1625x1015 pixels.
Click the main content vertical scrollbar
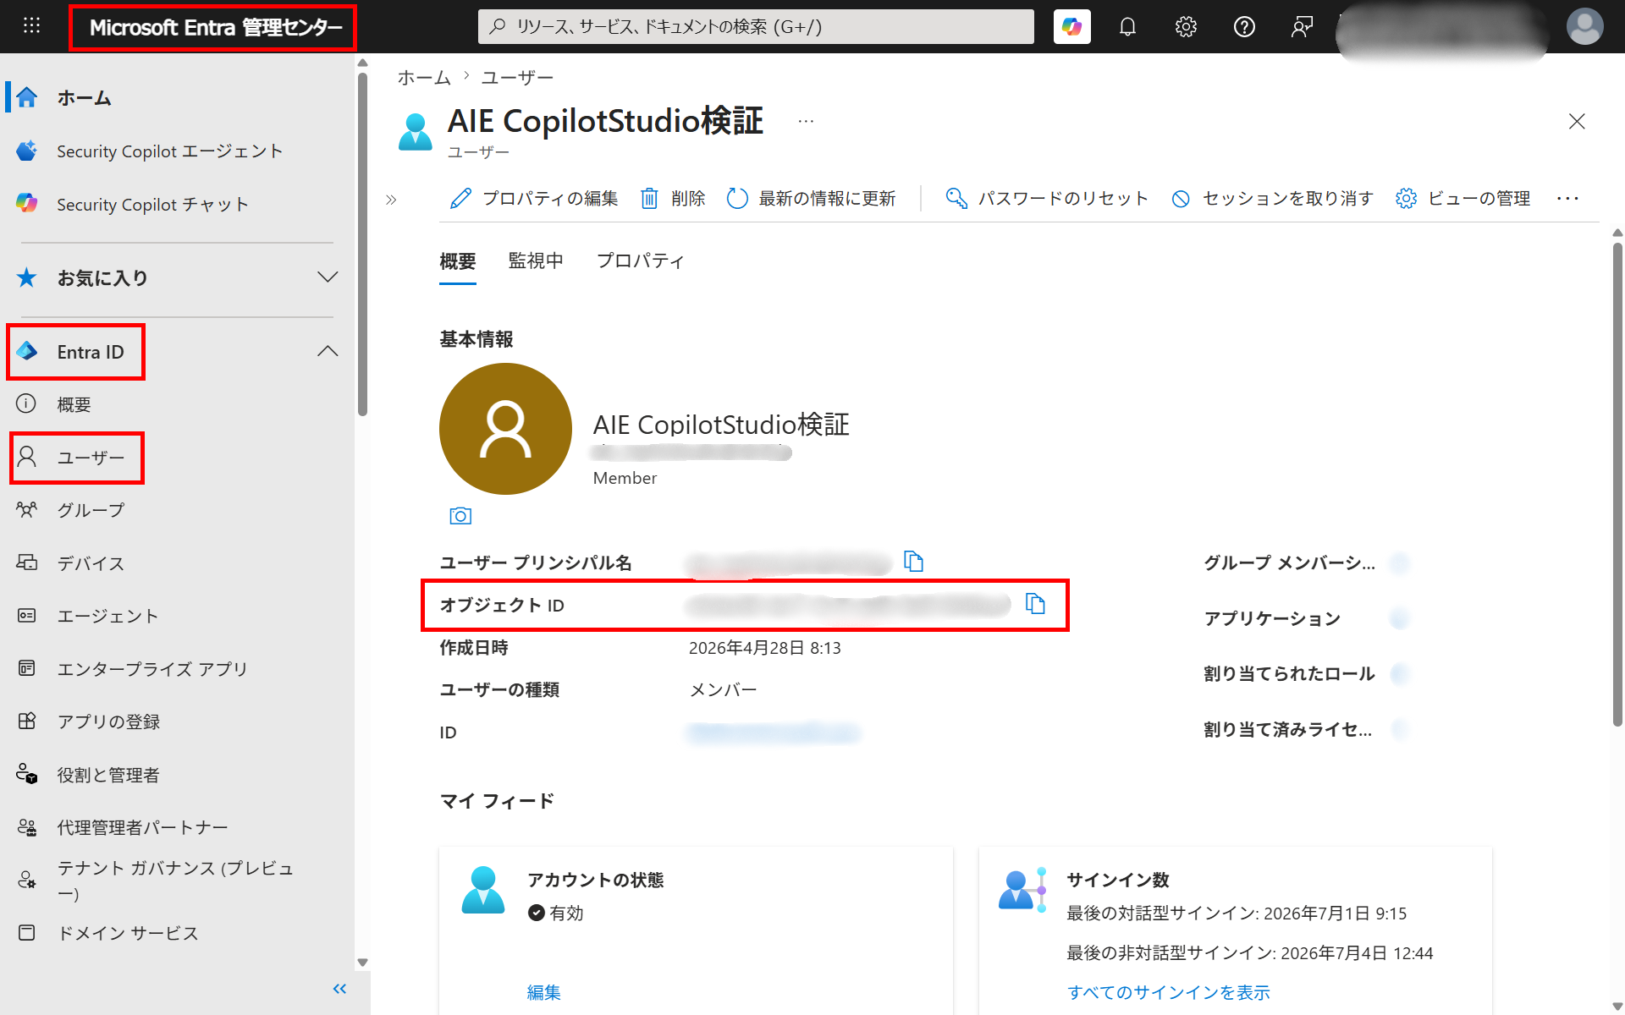(1617, 485)
